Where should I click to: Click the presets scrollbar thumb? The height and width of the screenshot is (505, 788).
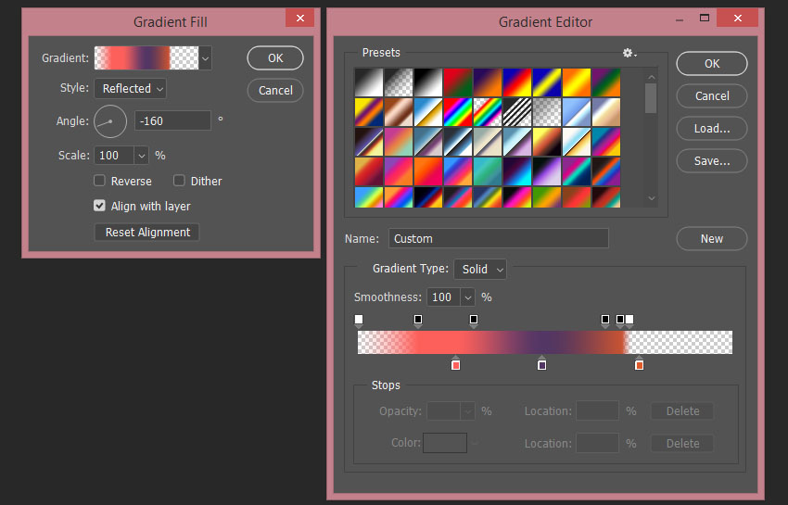click(x=651, y=98)
